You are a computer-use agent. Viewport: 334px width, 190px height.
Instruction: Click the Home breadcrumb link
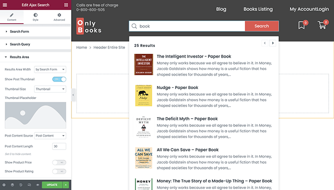[x=82, y=48]
